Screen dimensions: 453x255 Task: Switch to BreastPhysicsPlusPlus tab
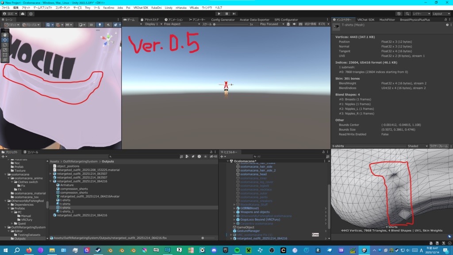(x=415, y=19)
